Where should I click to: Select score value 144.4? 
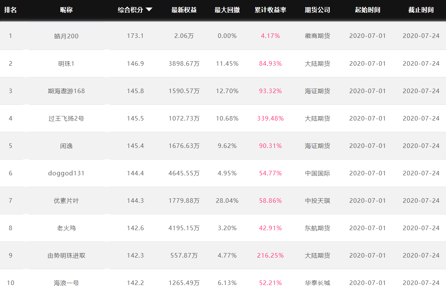tap(135, 173)
